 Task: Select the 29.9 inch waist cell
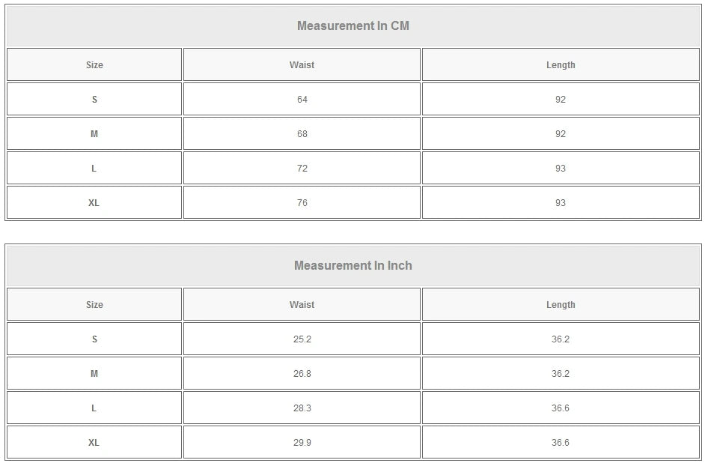(x=302, y=443)
